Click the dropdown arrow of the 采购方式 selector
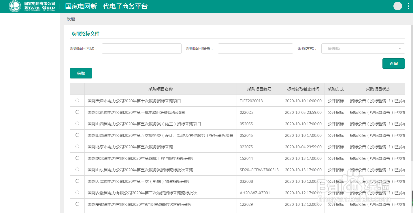The height and width of the screenshot is (213, 413). point(399,48)
